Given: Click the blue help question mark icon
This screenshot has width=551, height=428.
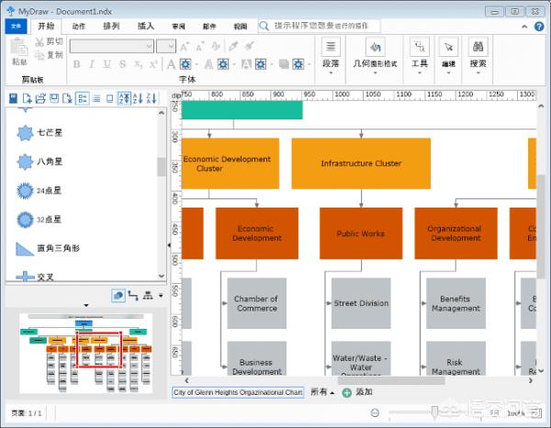Looking at the screenshot, I should point(539,27).
